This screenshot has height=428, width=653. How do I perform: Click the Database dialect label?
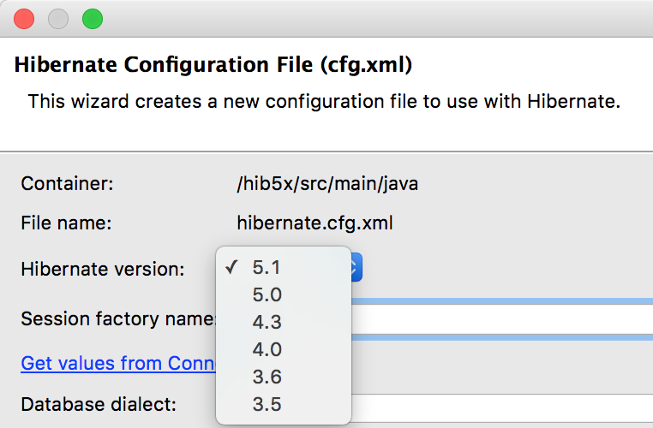click(99, 404)
